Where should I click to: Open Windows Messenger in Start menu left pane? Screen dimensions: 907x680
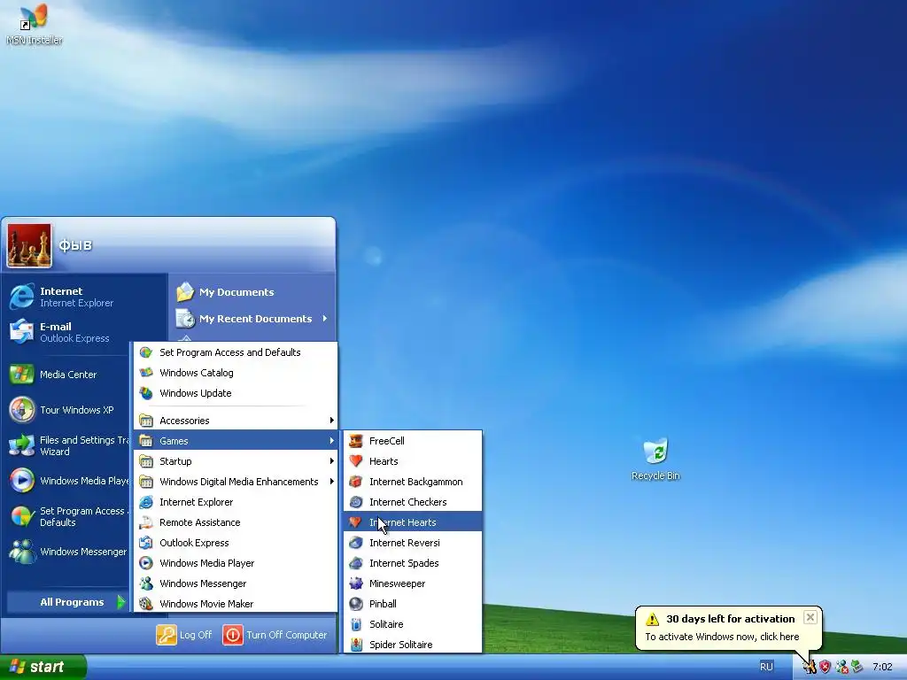[x=68, y=552]
